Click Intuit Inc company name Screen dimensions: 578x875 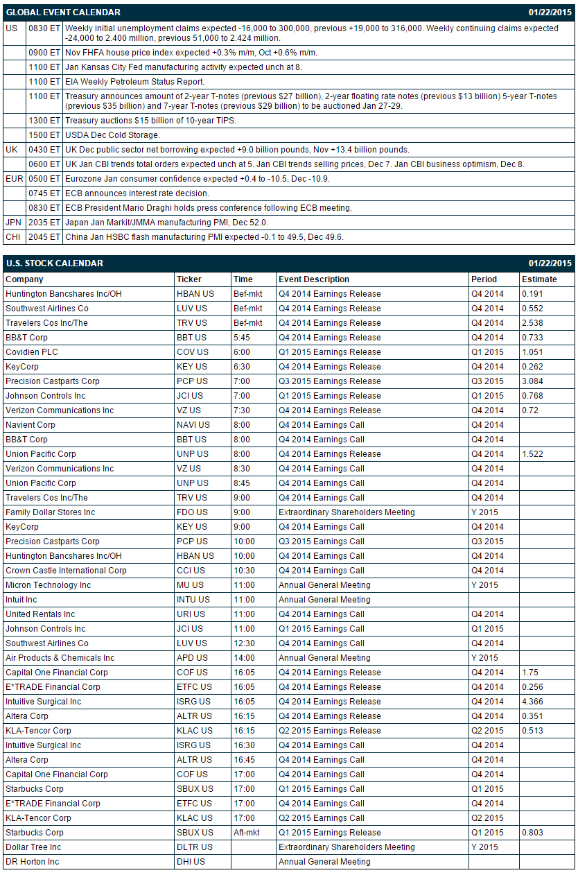click(21, 600)
